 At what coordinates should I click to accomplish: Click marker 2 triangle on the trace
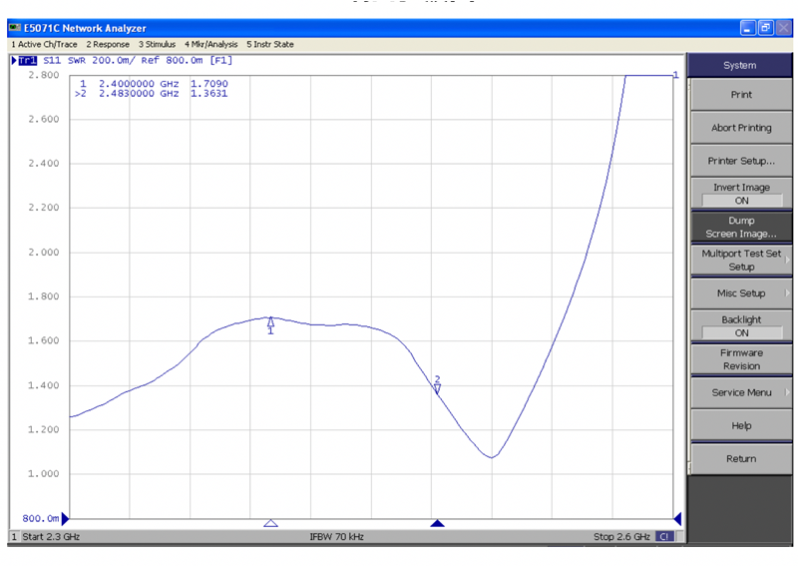(x=437, y=386)
